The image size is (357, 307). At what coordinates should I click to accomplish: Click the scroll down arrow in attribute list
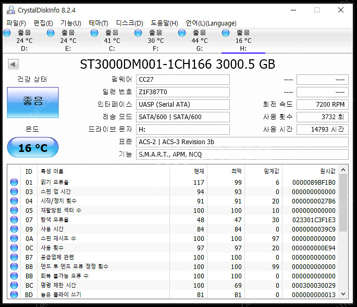343,294
